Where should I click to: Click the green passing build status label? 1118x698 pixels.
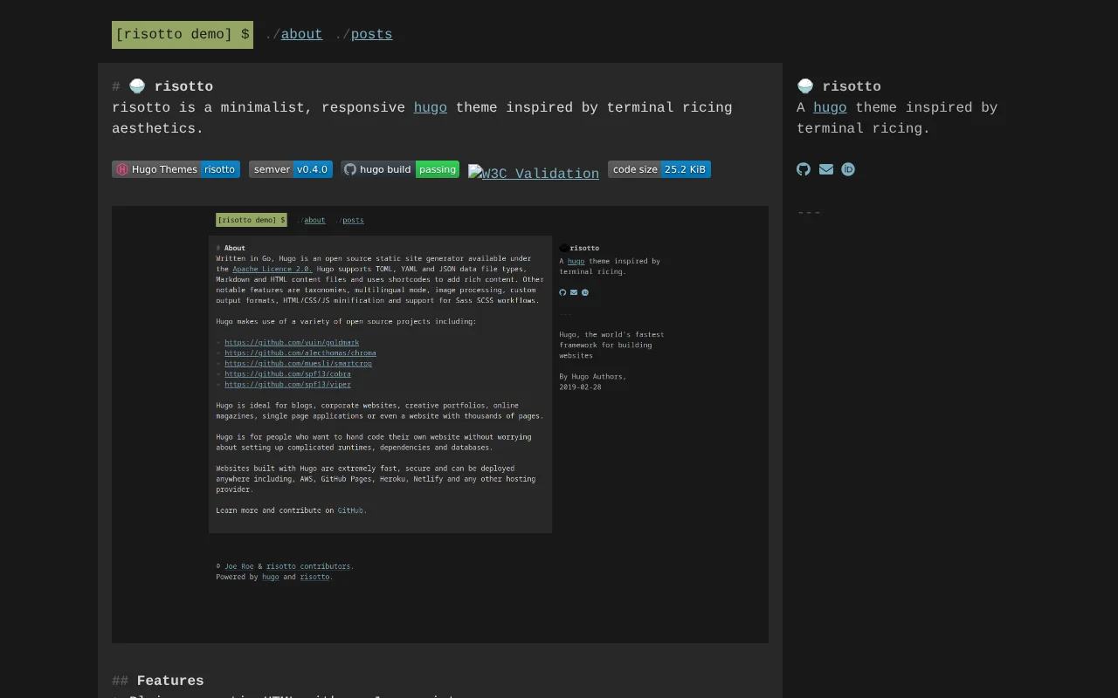pos(438,169)
